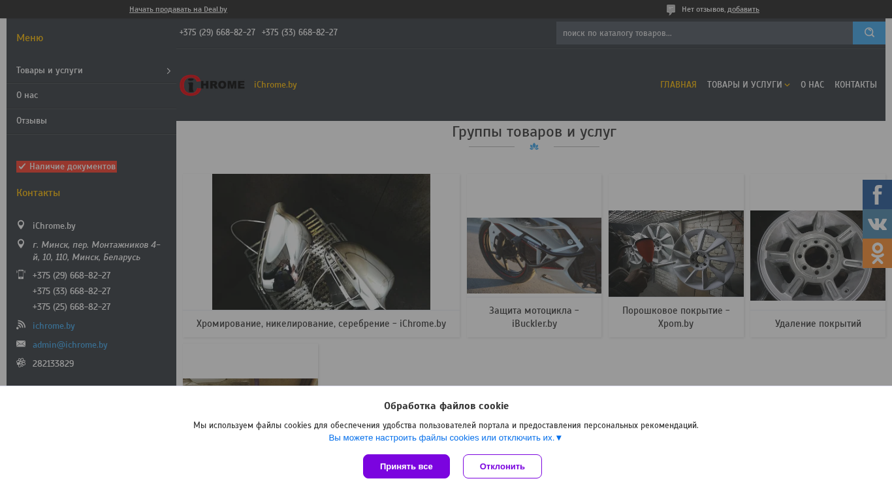Open the Удаление покрытий category link
Viewport: 892px width, 502px height.
coord(818,324)
